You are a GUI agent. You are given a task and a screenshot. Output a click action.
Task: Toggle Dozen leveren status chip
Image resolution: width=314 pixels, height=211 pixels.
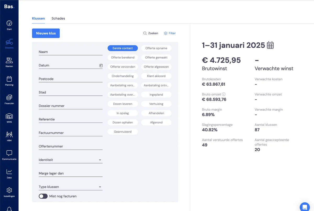(123, 104)
